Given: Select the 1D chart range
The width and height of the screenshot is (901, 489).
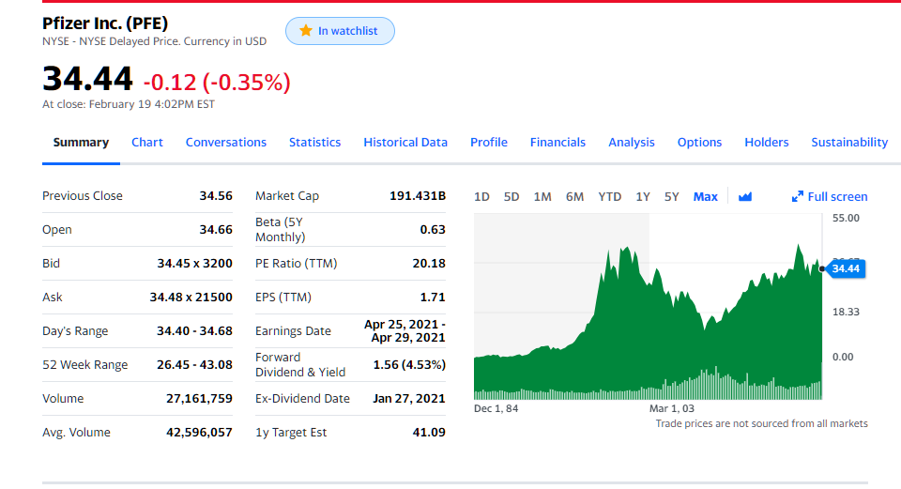Looking at the screenshot, I should coord(481,196).
